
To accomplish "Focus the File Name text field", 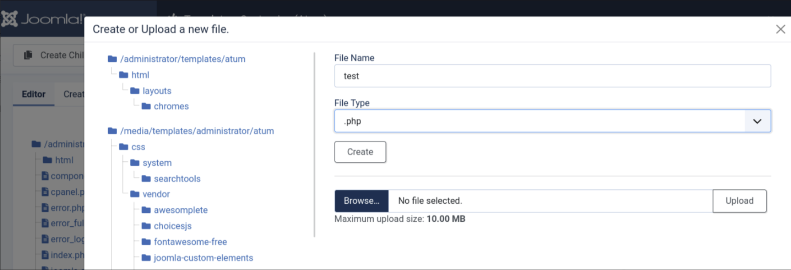I will click(552, 76).
